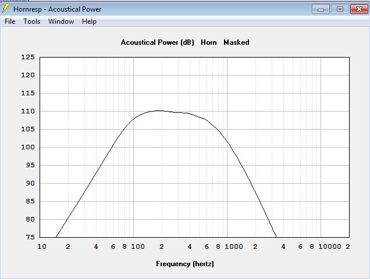Close the Hornresp Acoustical Power window

pos(359,9)
